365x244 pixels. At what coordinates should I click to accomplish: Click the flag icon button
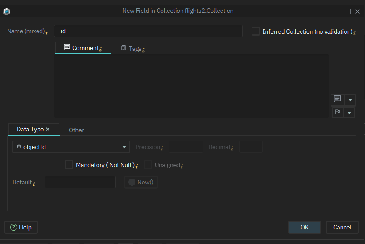(x=338, y=113)
